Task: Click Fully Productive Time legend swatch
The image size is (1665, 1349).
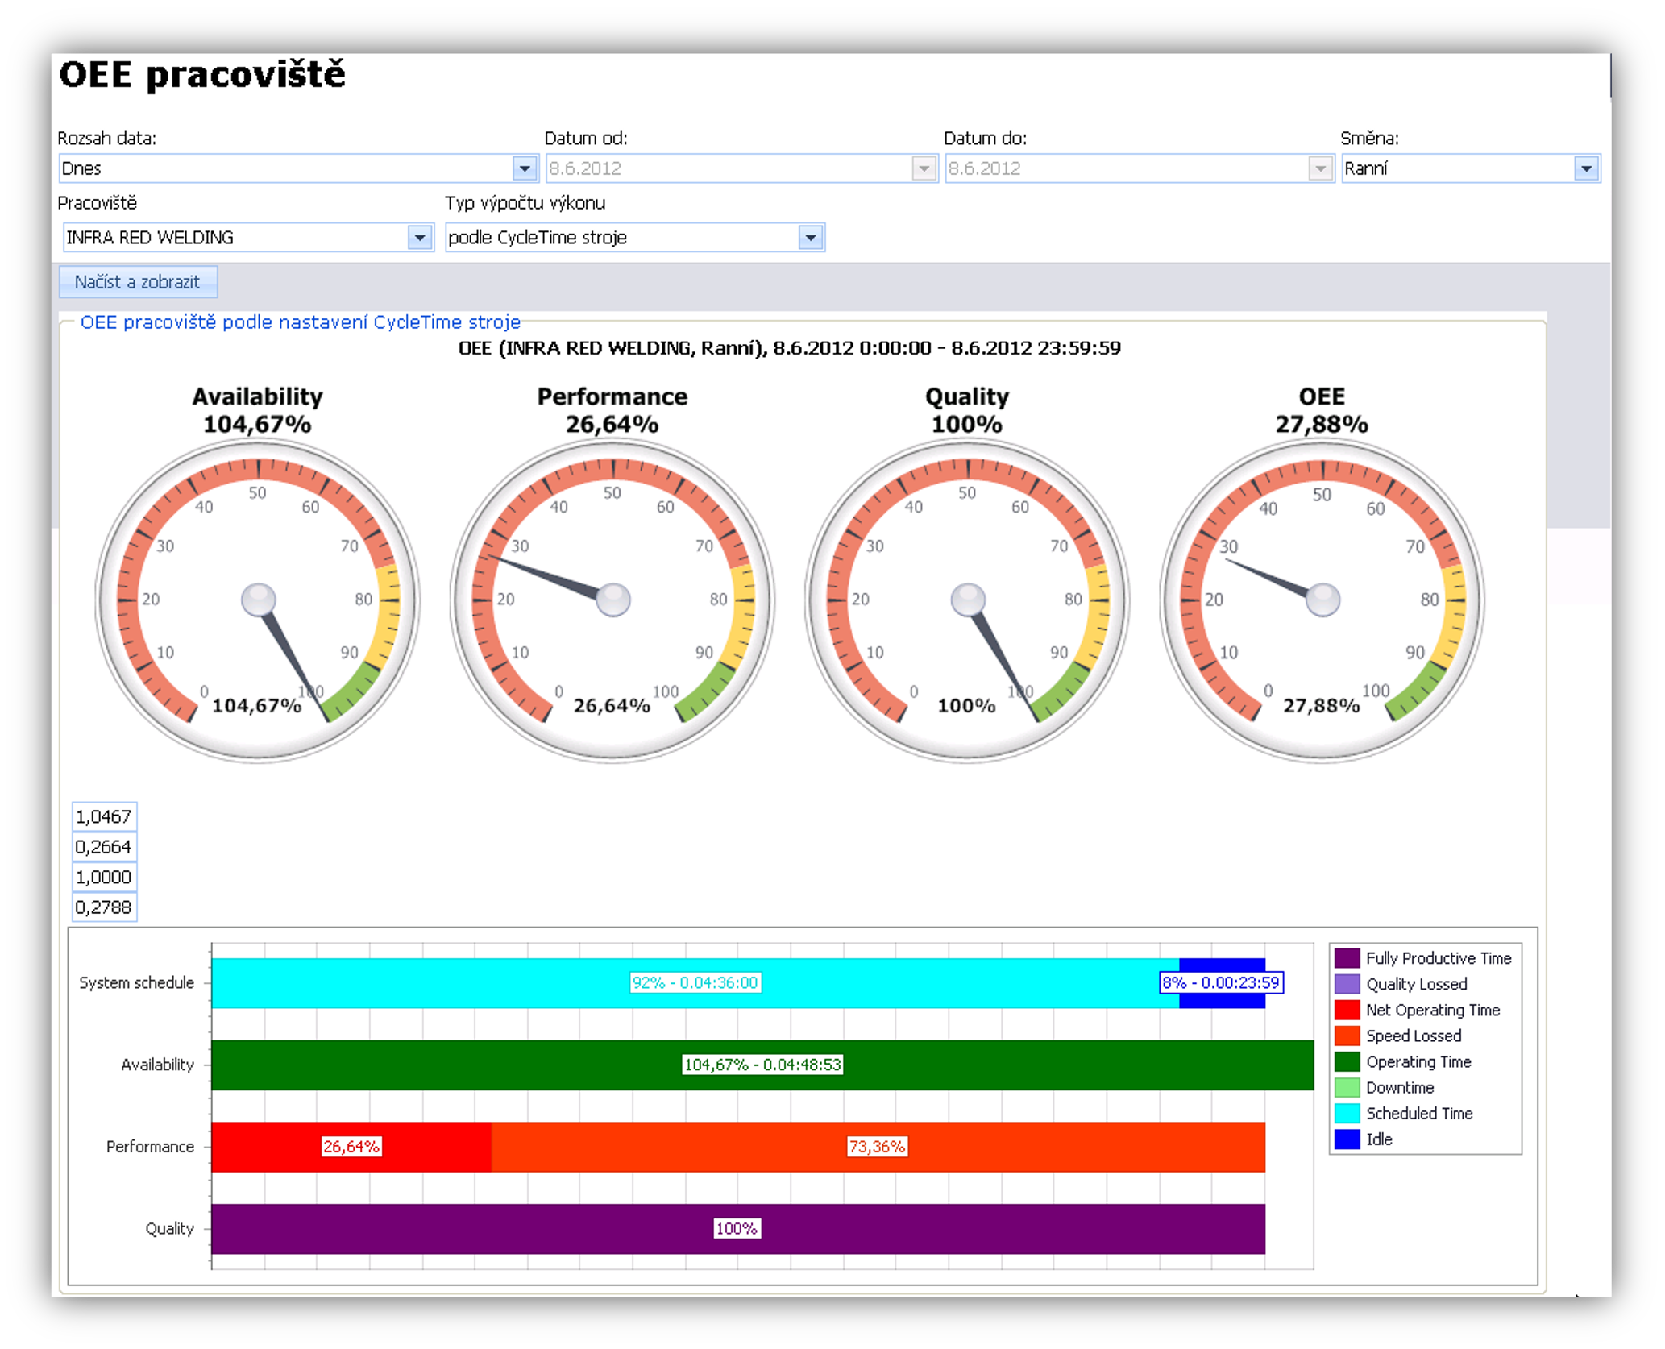Action: 1347,958
